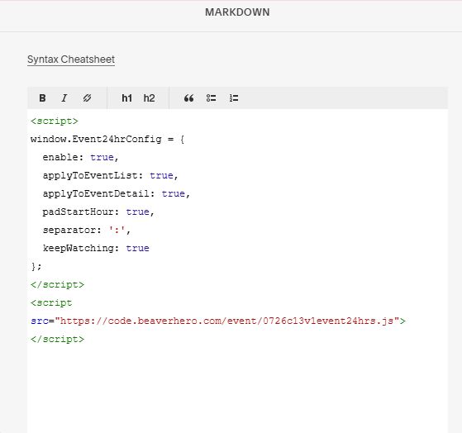Click the MARKDOWN panel heading
Viewport: 462px width, 433px height.
(x=237, y=12)
